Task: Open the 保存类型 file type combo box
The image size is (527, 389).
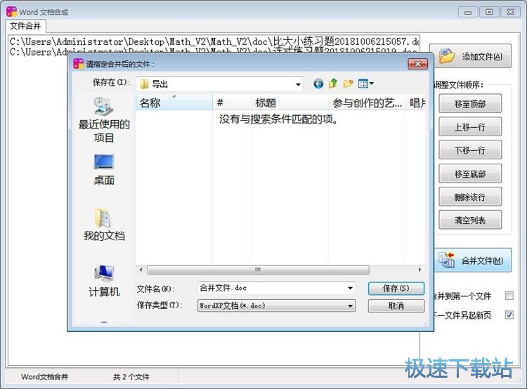Action: [276, 305]
